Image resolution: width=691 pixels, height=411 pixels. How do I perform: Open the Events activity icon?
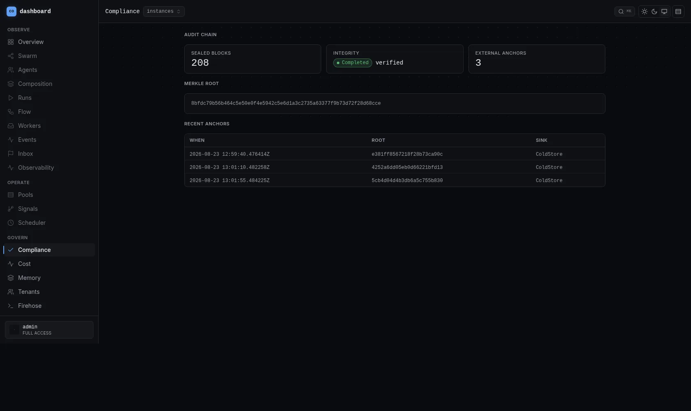(x=11, y=140)
